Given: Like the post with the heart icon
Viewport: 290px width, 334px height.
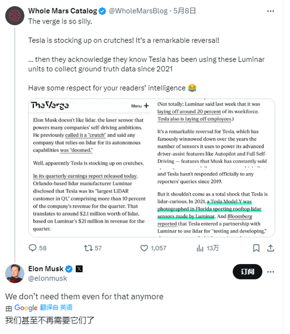Looking at the screenshot, I should [x=144, y=248].
